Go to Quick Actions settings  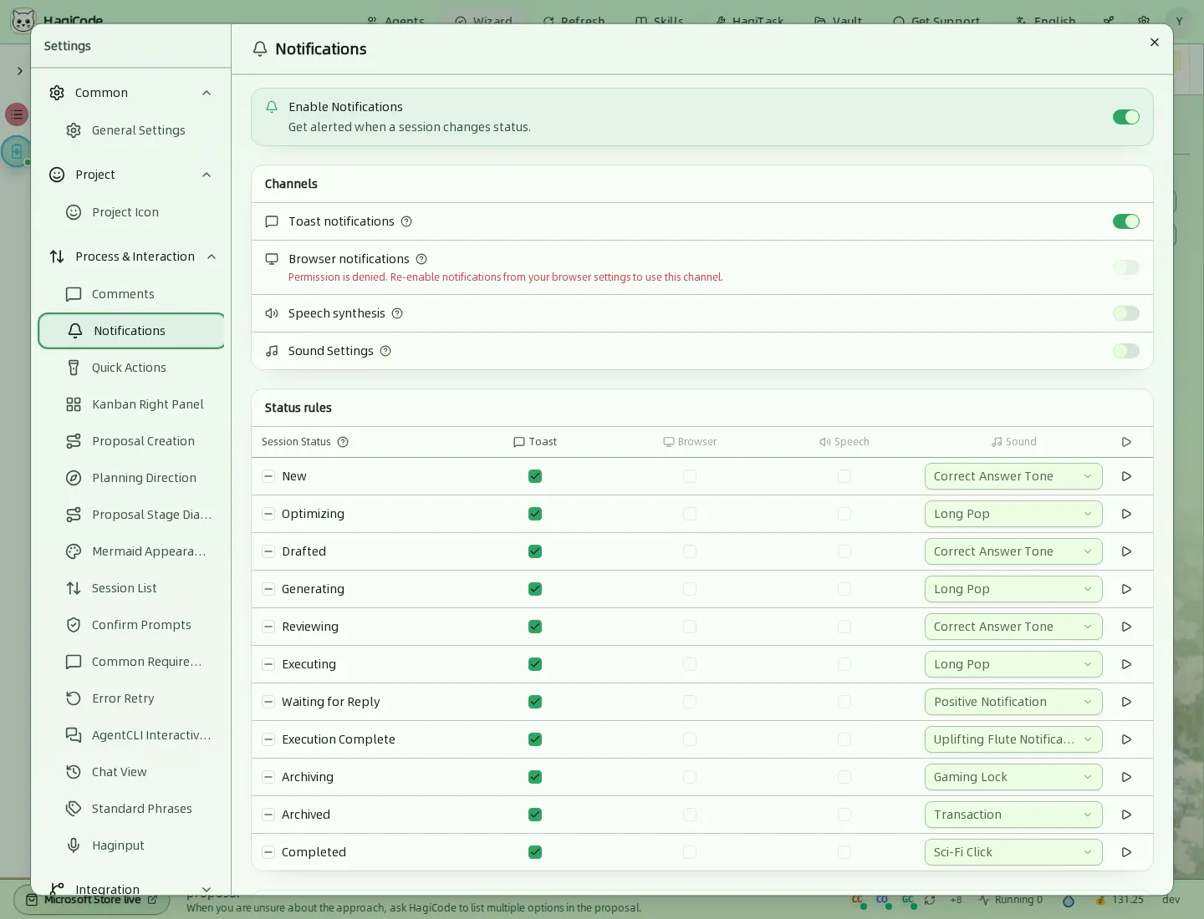tap(131, 368)
